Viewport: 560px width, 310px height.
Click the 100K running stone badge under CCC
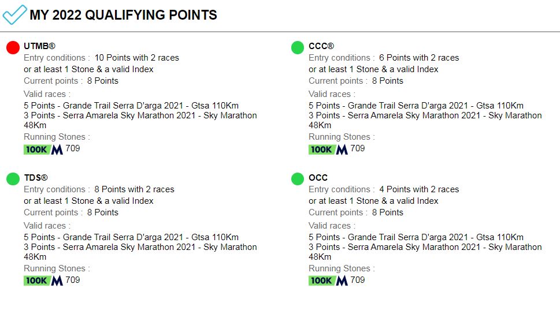321,150
